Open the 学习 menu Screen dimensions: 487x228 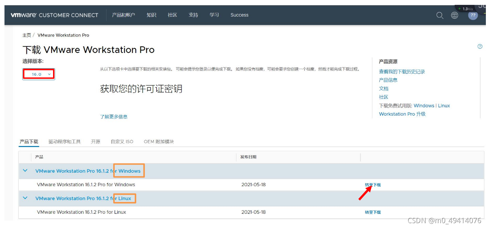[x=214, y=15]
